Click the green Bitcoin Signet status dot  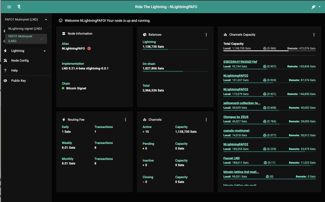click(x=63, y=88)
